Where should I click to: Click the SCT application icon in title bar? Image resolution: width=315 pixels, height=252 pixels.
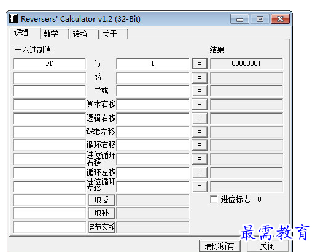14,18
